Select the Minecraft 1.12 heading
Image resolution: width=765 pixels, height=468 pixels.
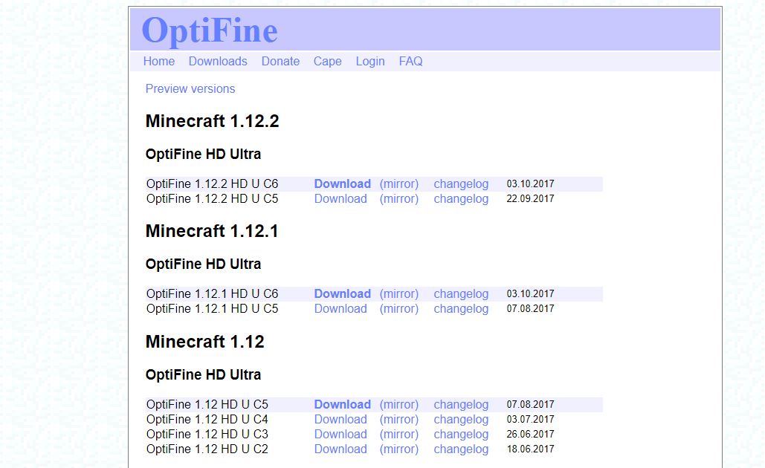(205, 342)
